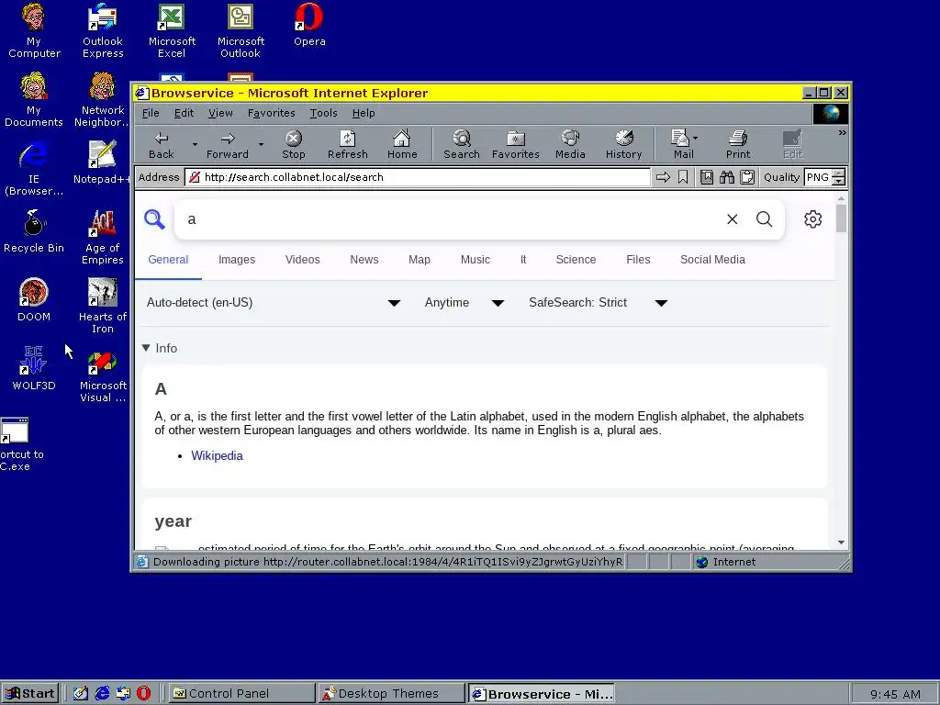Viewport: 940px width, 705px height.
Task: Open the Mail button dropdown arrow
Action: click(696, 138)
